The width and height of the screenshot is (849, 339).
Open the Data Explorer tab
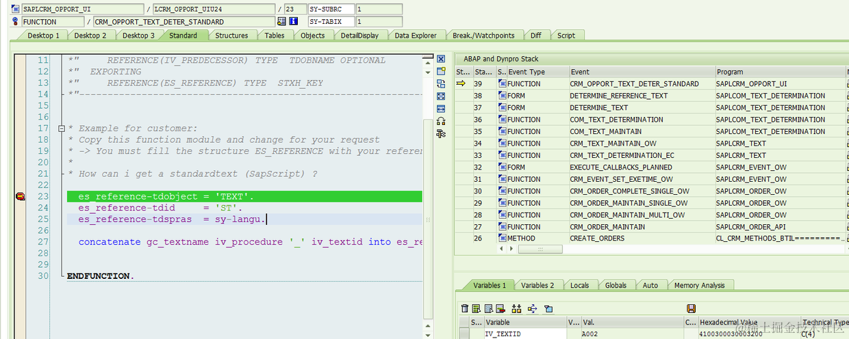coord(415,36)
